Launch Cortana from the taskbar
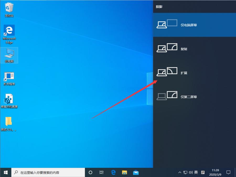 [x=90, y=172]
